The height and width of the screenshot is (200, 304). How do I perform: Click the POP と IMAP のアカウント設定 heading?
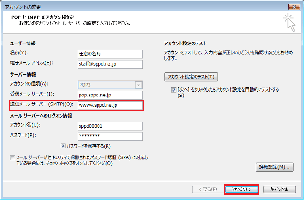[x=45, y=17]
